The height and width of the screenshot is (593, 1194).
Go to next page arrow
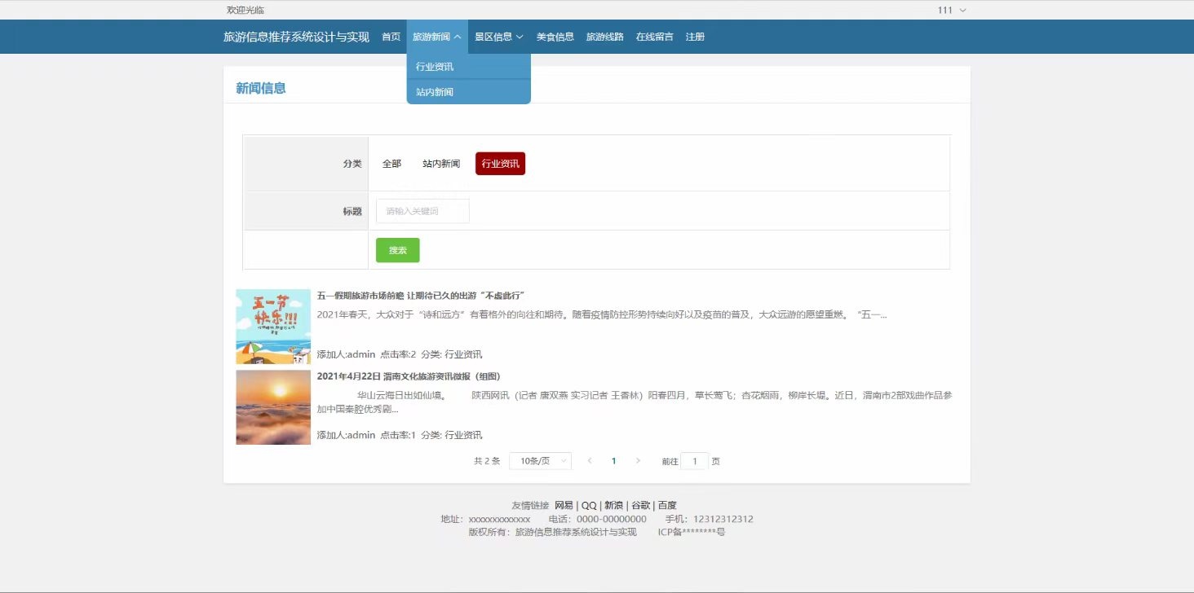point(638,461)
